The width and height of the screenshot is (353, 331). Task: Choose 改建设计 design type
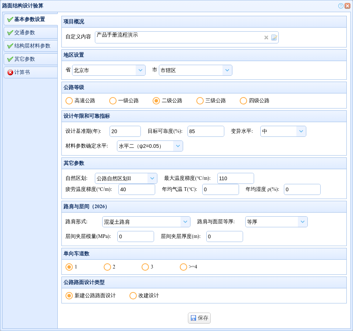click(133, 295)
